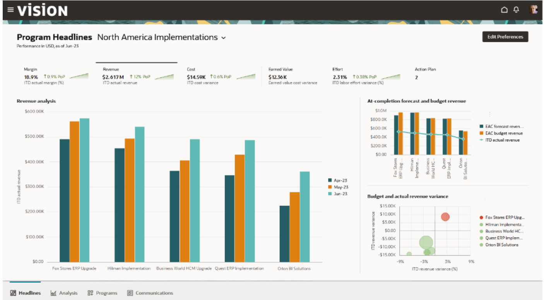544x300 pixels.
Task: Toggle Quest ERP Implem legend entry
Action: (x=501, y=238)
